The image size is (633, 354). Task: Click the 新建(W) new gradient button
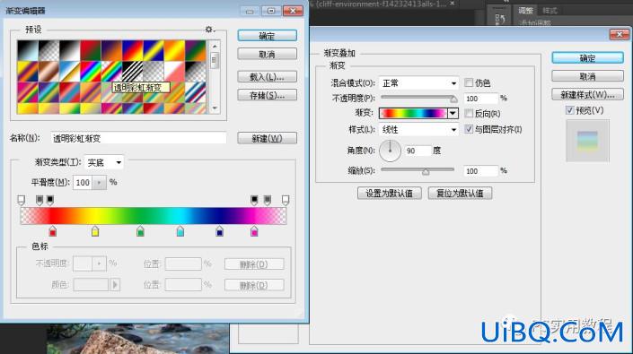[268, 138]
